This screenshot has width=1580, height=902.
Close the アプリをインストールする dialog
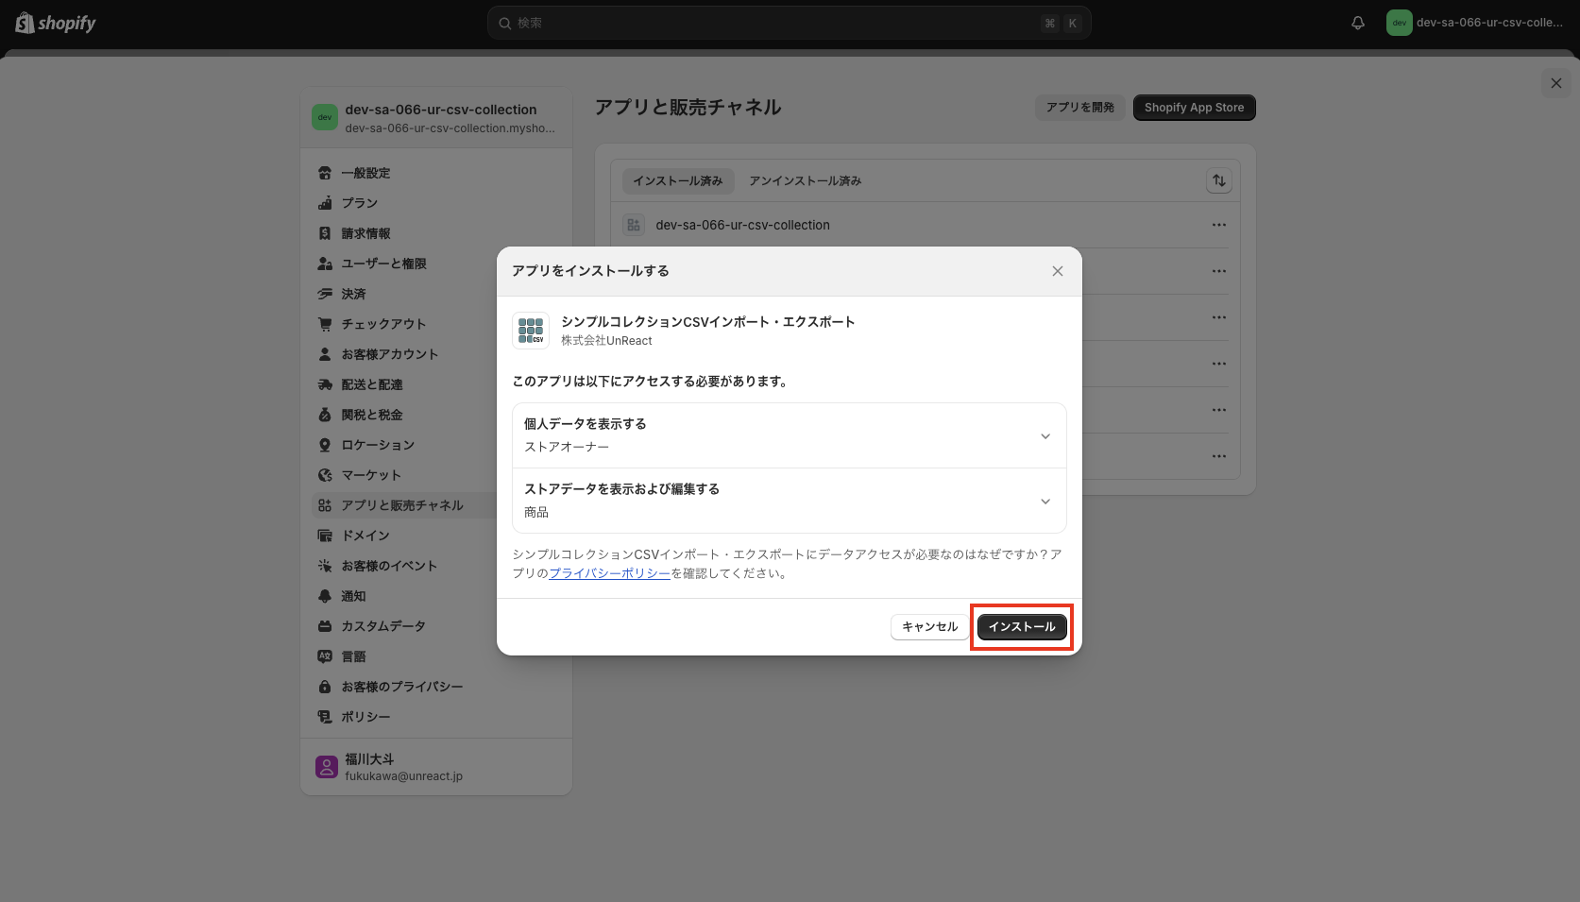(x=1058, y=271)
